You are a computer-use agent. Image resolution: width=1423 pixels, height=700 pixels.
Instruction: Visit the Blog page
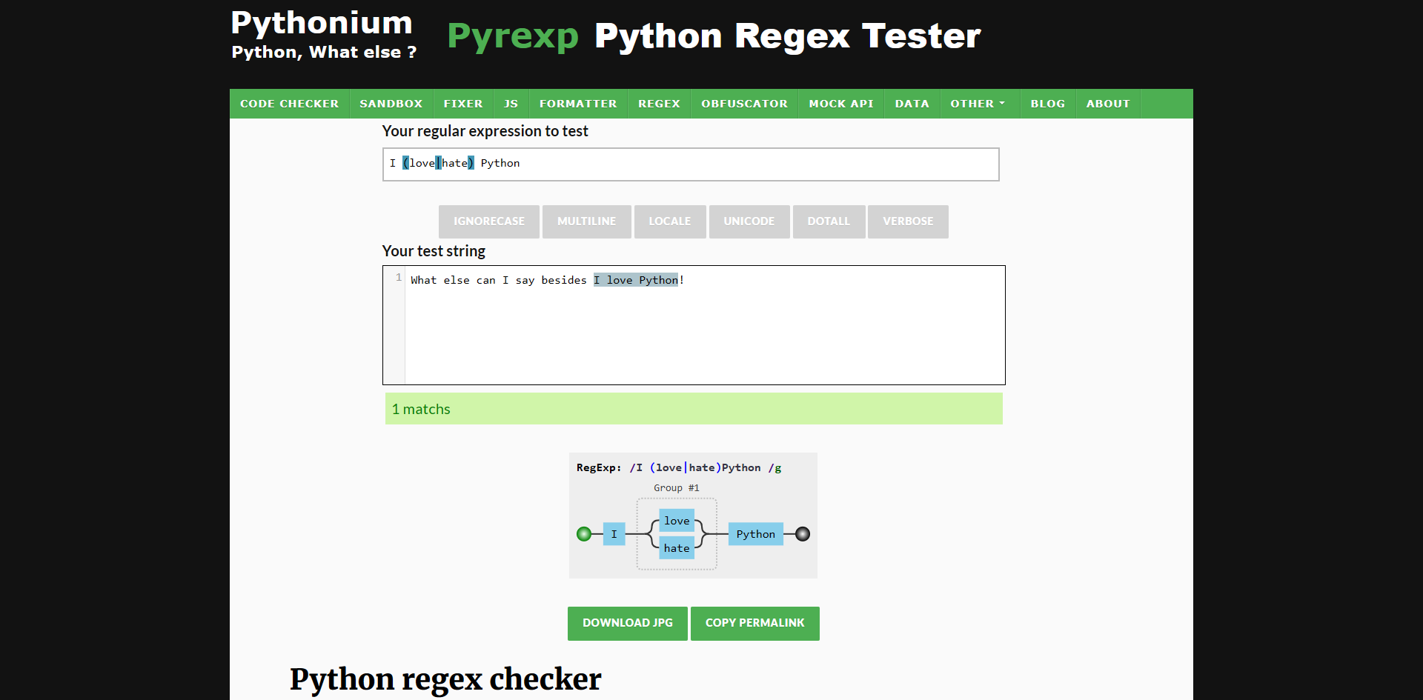tap(1048, 104)
